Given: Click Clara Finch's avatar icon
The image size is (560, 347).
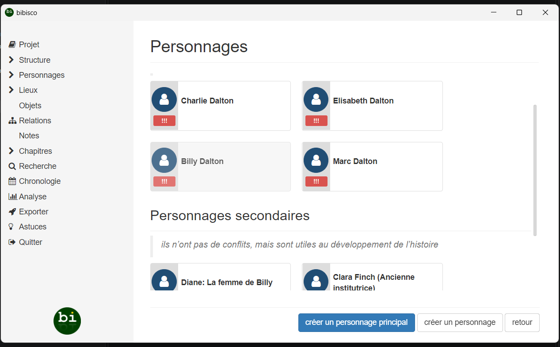Looking at the screenshot, I should 316,280.
